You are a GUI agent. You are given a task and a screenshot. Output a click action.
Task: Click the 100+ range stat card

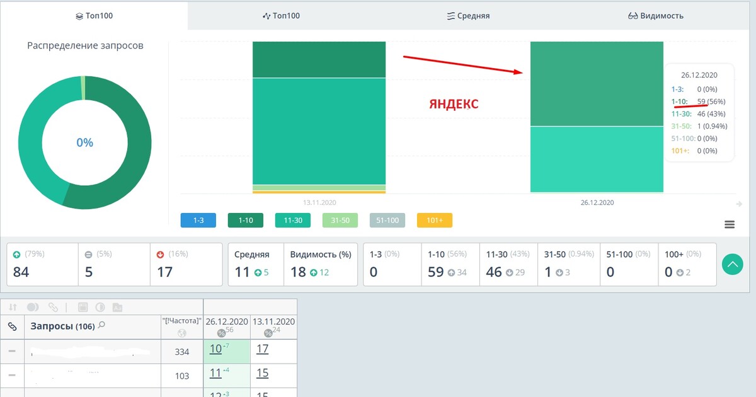coord(687,265)
